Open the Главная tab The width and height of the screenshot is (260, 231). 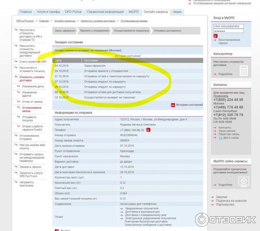click(26, 12)
